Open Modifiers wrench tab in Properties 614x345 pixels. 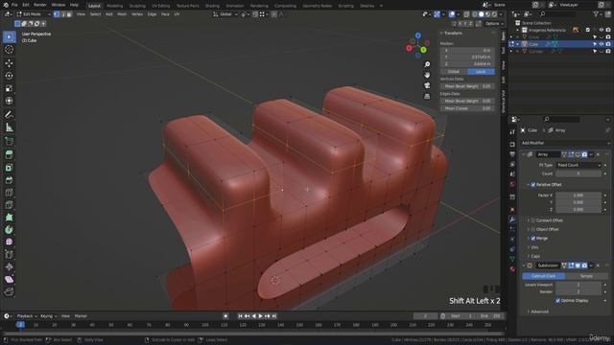512,219
